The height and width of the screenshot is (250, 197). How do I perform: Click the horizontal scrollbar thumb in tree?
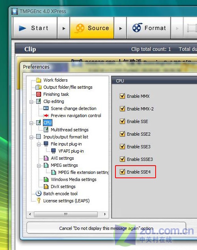66,214
